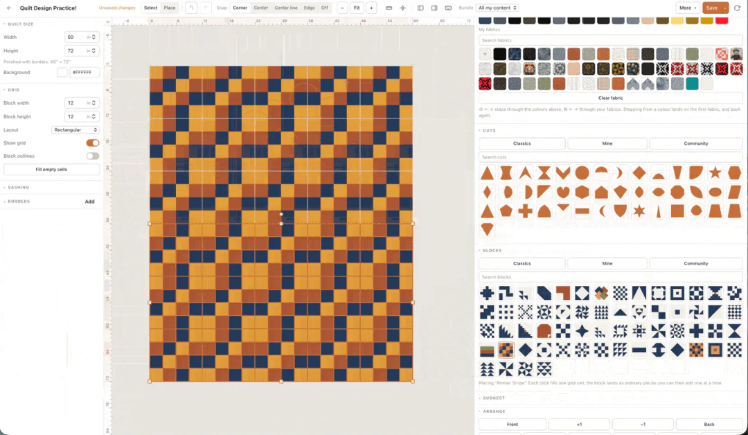Click Add next to Borders
This screenshot has height=435, width=748.
pos(89,202)
